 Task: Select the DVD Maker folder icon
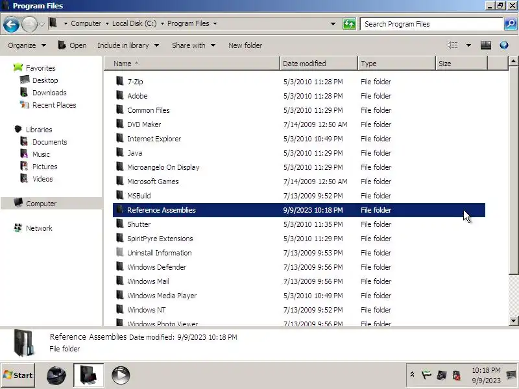[x=120, y=124]
